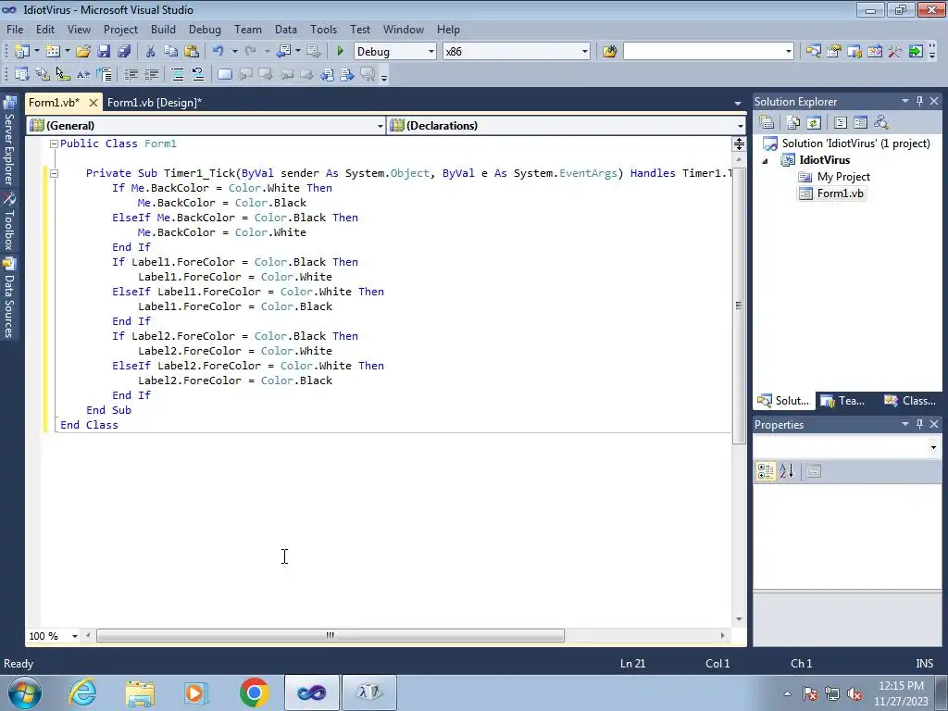Click Save All toolbar icon
The image size is (948, 711).
pyautogui.click(x=124, y=52)
